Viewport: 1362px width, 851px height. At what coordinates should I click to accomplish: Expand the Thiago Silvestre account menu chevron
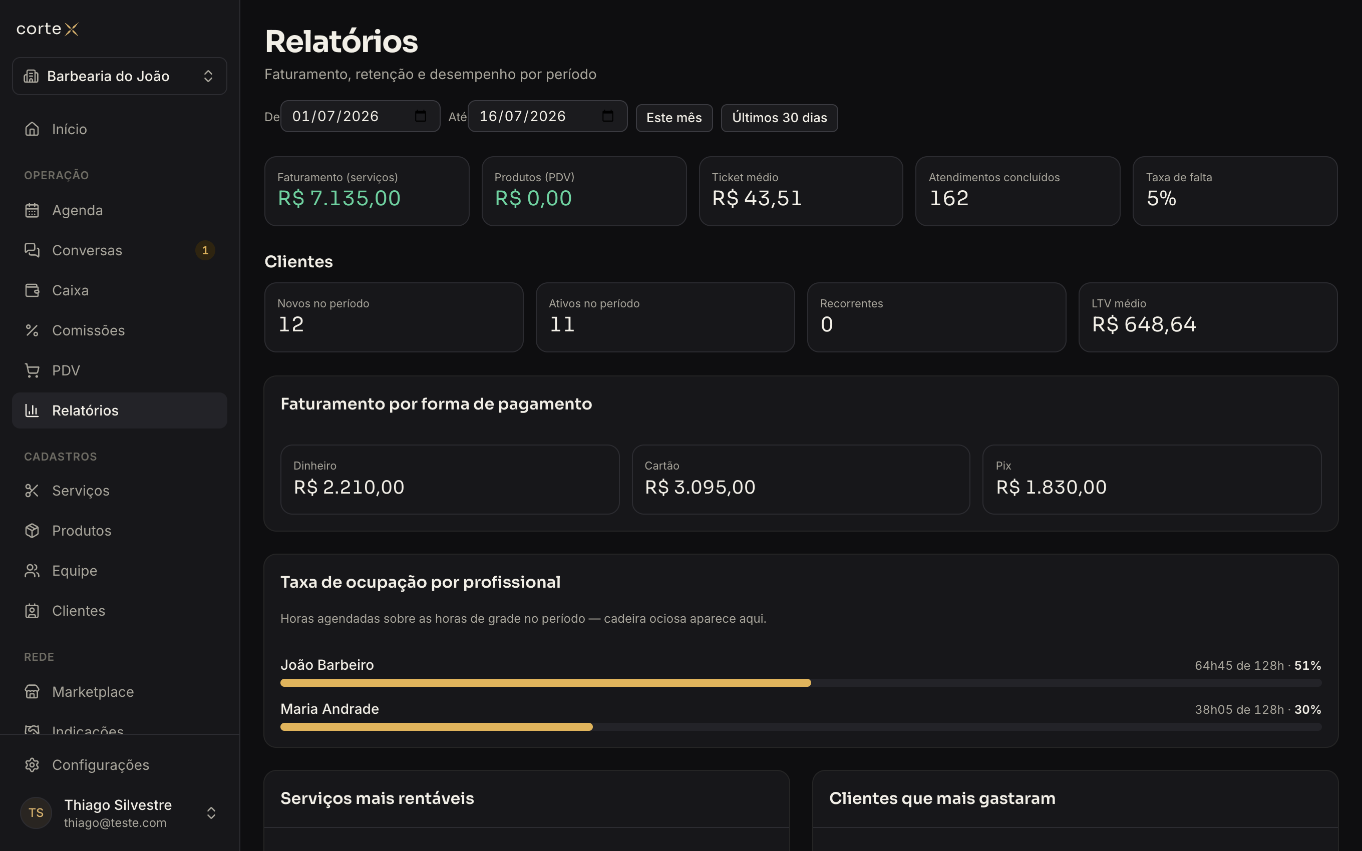(211, 813)
